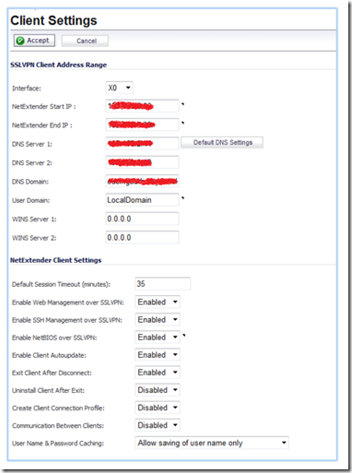Viewport: 352px width, 473px height.
Task: Open Communication Between Clients dropdown
Action: (158, 425)
